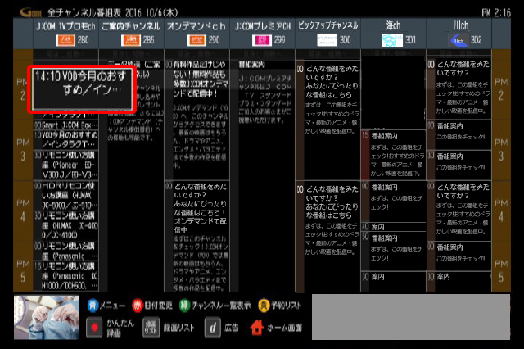Image resolution: width=524 pixels, height=349 pixels.
Task: Select リモコン使い方講座 HUMAX JC-4000 program
Action: tap(65, 225)
